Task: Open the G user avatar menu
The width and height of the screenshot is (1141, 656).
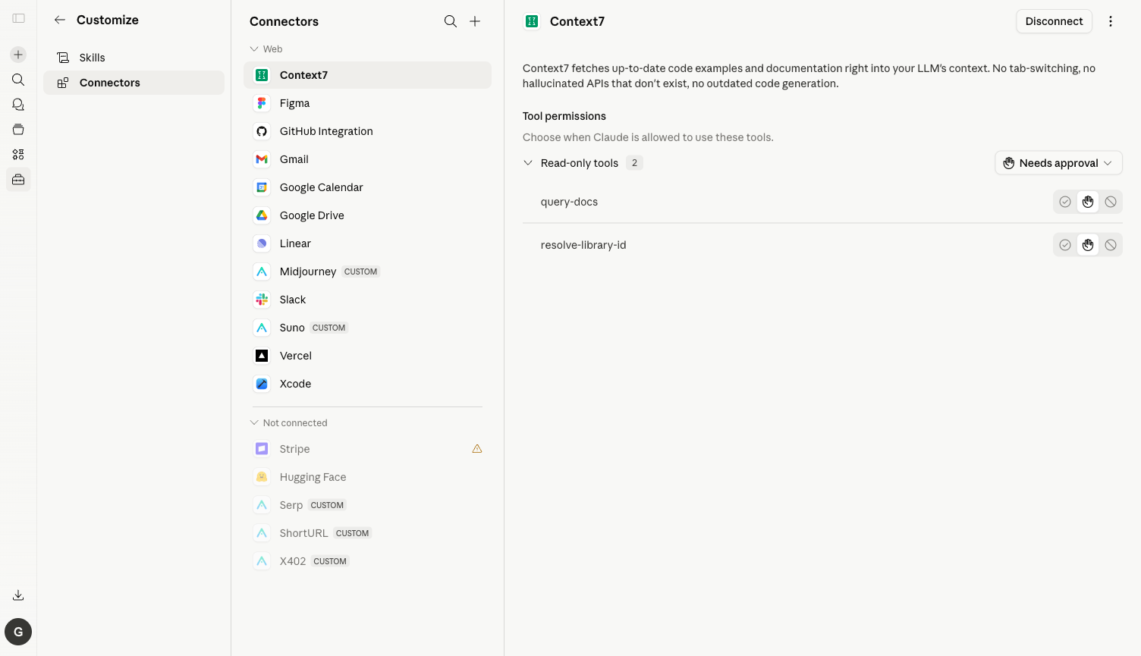Action: [18, 632]
